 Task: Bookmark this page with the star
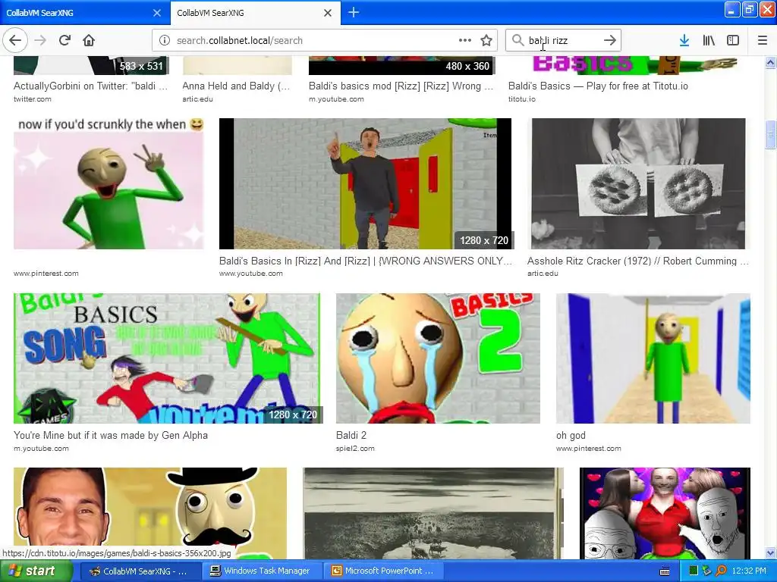486,40
